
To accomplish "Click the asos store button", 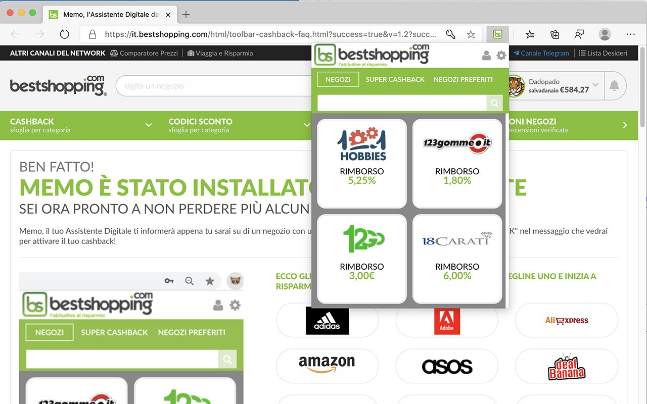I will [x=447, y=366].
